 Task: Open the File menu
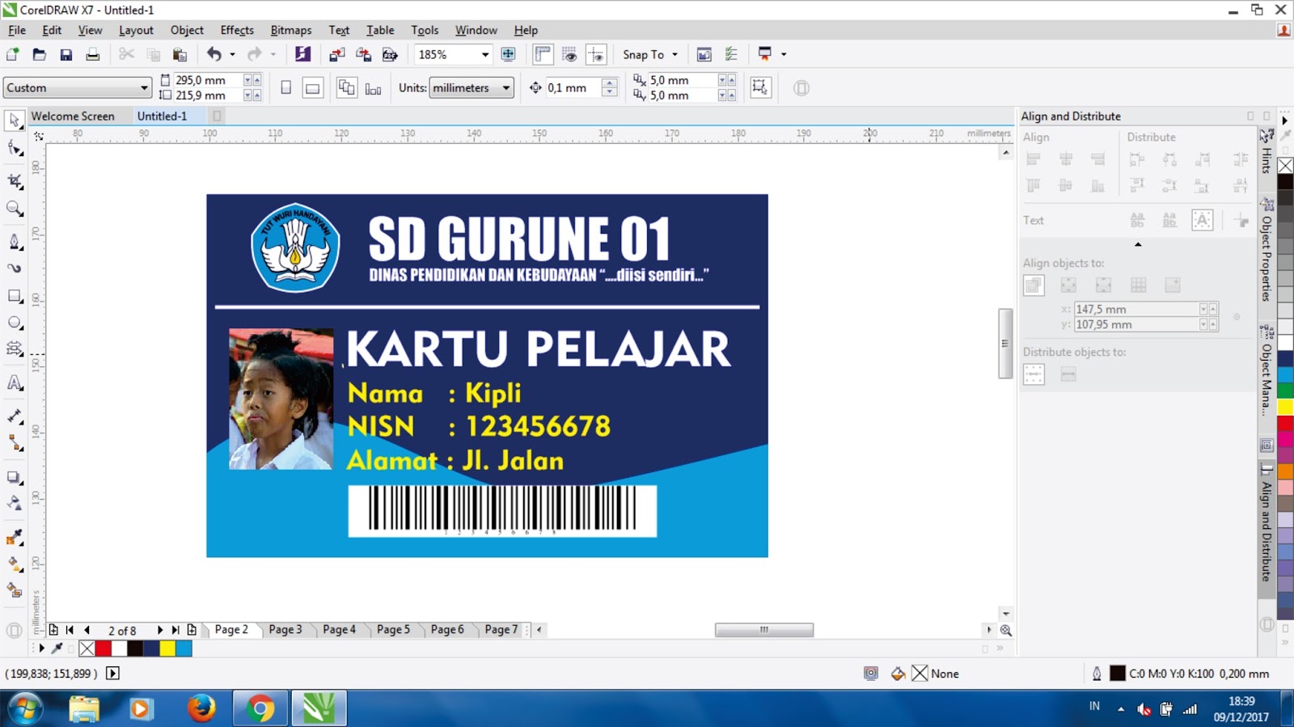tap(17, 30)
